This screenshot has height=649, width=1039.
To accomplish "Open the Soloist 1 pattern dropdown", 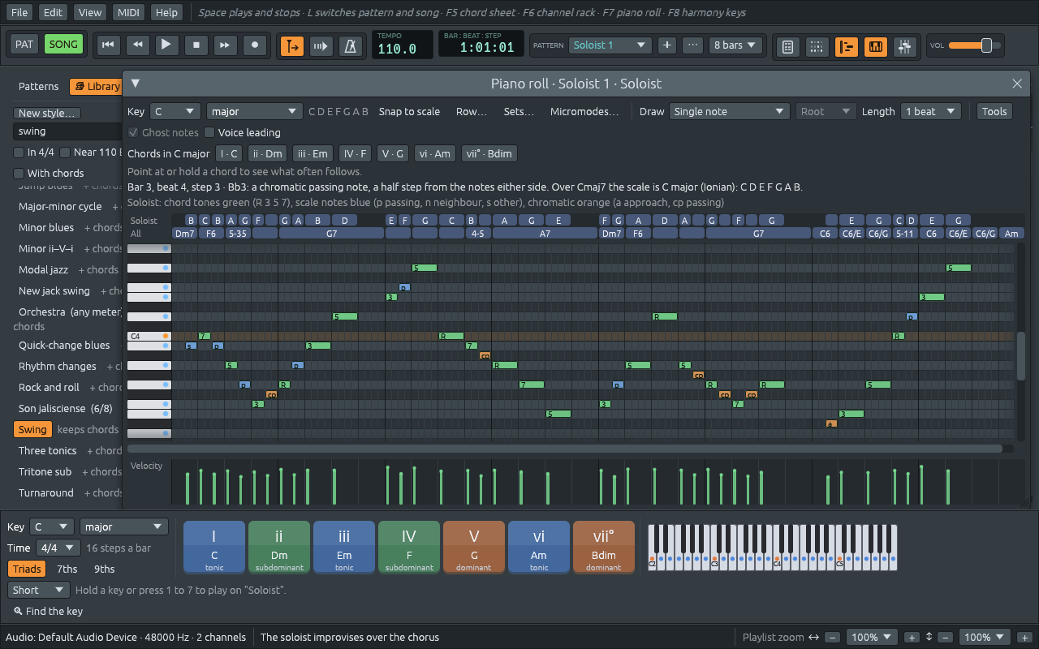I will (610, 45).
